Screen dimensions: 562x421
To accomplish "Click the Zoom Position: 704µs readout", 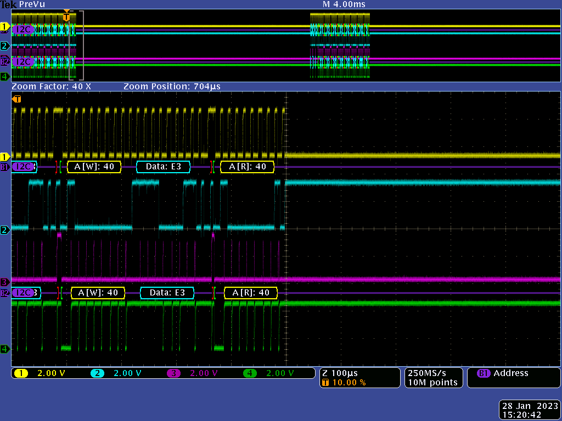I will (172, 87).
